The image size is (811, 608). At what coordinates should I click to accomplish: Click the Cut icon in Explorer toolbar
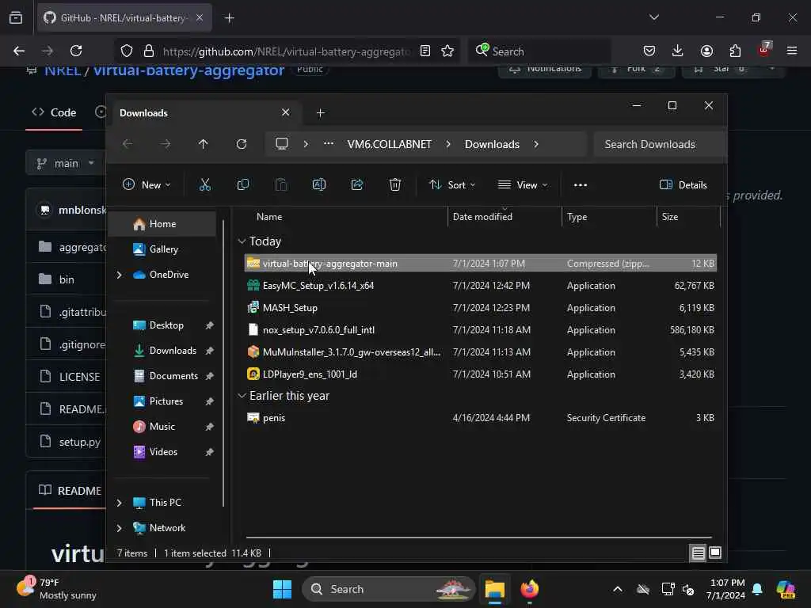click(205, 184)
